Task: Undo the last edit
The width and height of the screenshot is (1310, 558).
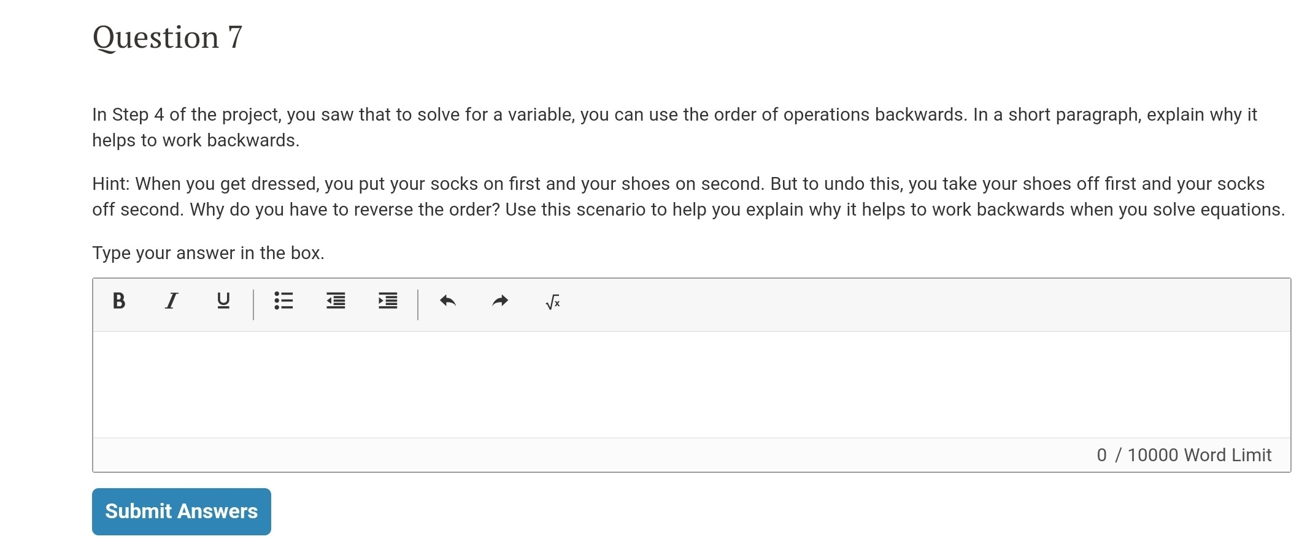Action: pyautogui.click(x=448, y=301)
